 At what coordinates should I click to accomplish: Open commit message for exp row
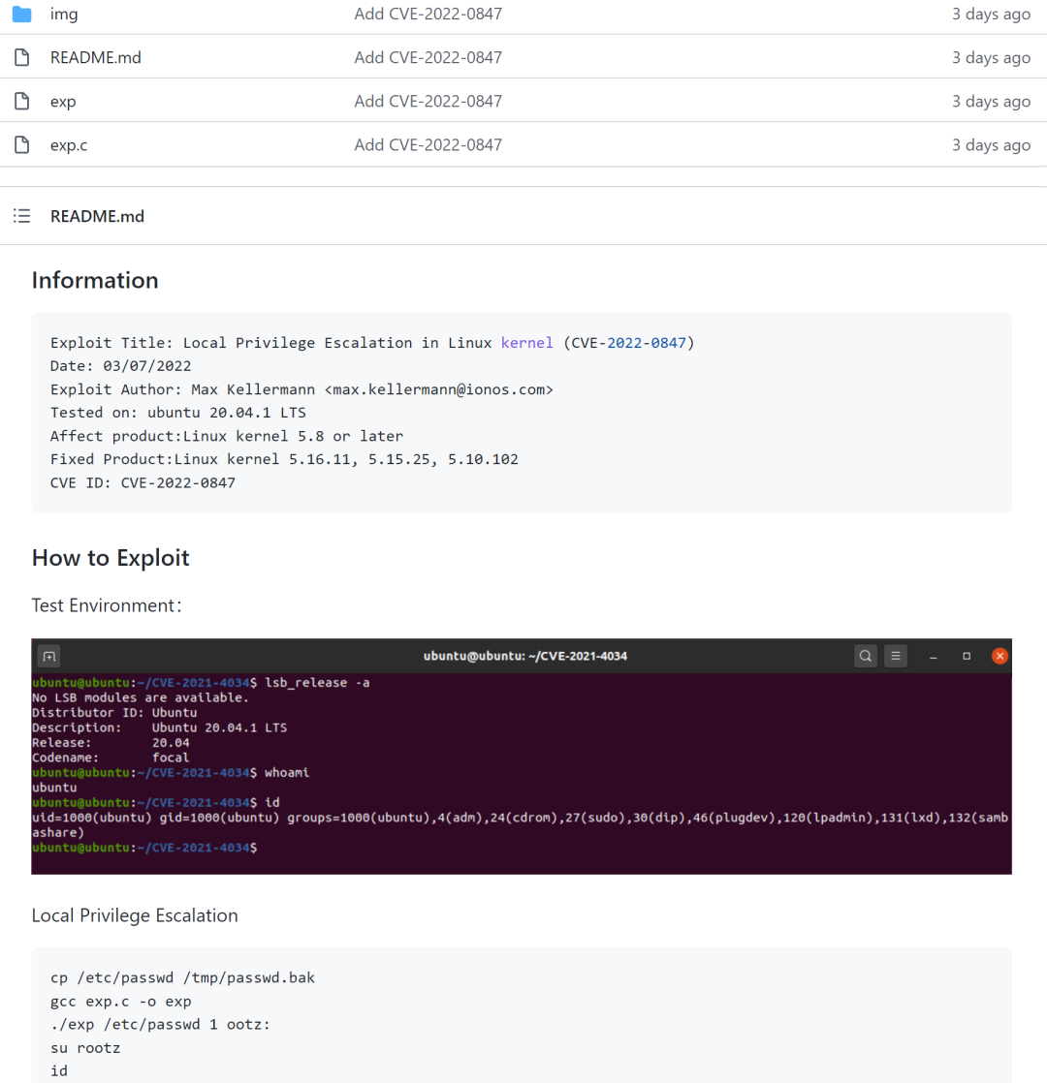428,101
